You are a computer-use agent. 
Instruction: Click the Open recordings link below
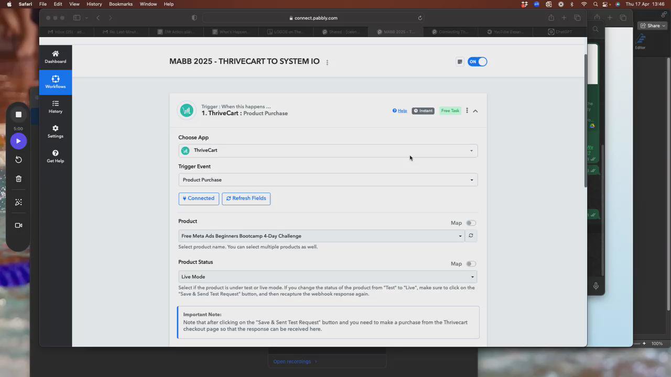click(x=295, y=361)
